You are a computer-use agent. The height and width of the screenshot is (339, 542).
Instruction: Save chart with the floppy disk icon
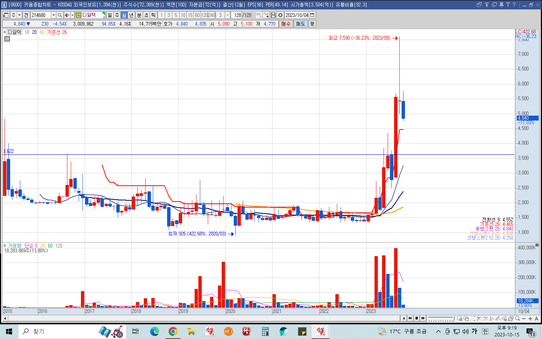coord(273,15)
